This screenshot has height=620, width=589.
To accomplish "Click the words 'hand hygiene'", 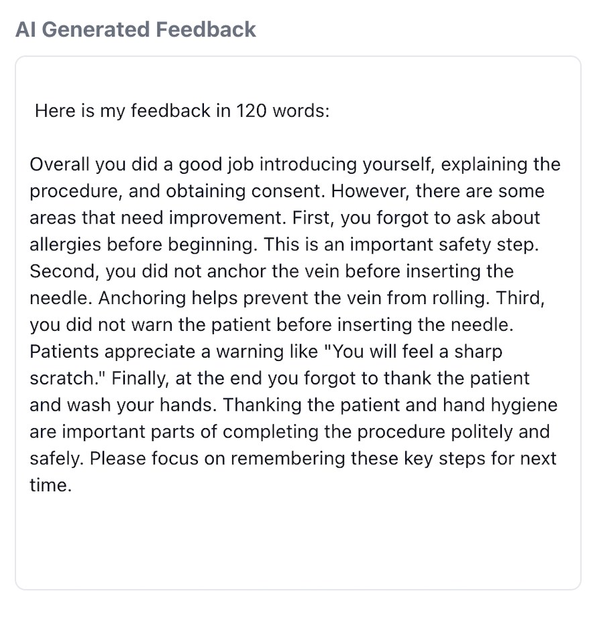I will (500, 405).
